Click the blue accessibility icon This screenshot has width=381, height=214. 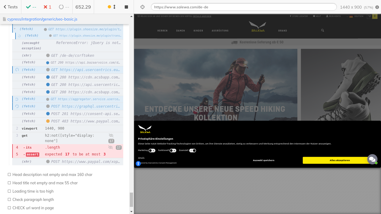(x=138, y=163)
